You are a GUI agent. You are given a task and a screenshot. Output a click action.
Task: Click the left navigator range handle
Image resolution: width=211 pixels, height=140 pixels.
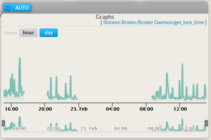pyautogui.click(x=4, y=123)
